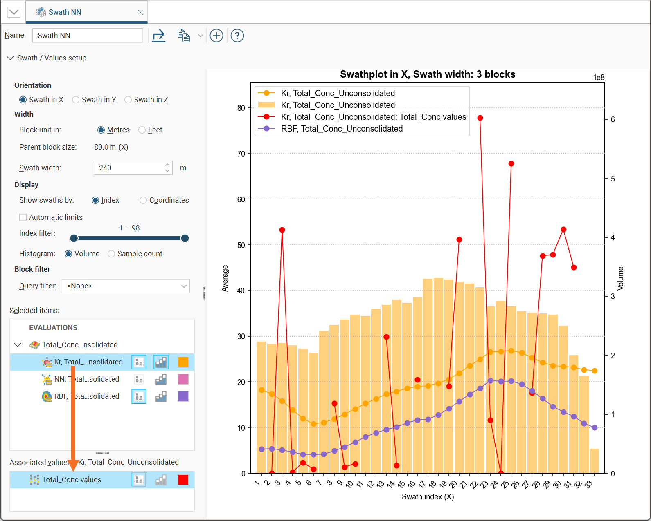The width and height of the screenshot is (651, 521).
Task: Toggle histogram icon for Kr evaluation
Action: coord(161,362)
